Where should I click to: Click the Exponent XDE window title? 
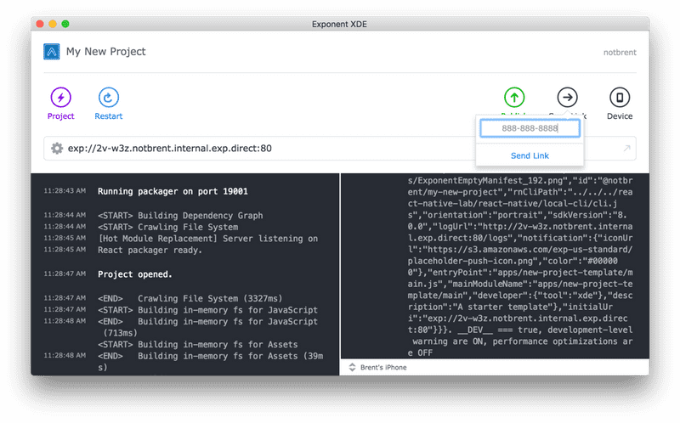tap(339, 25)
